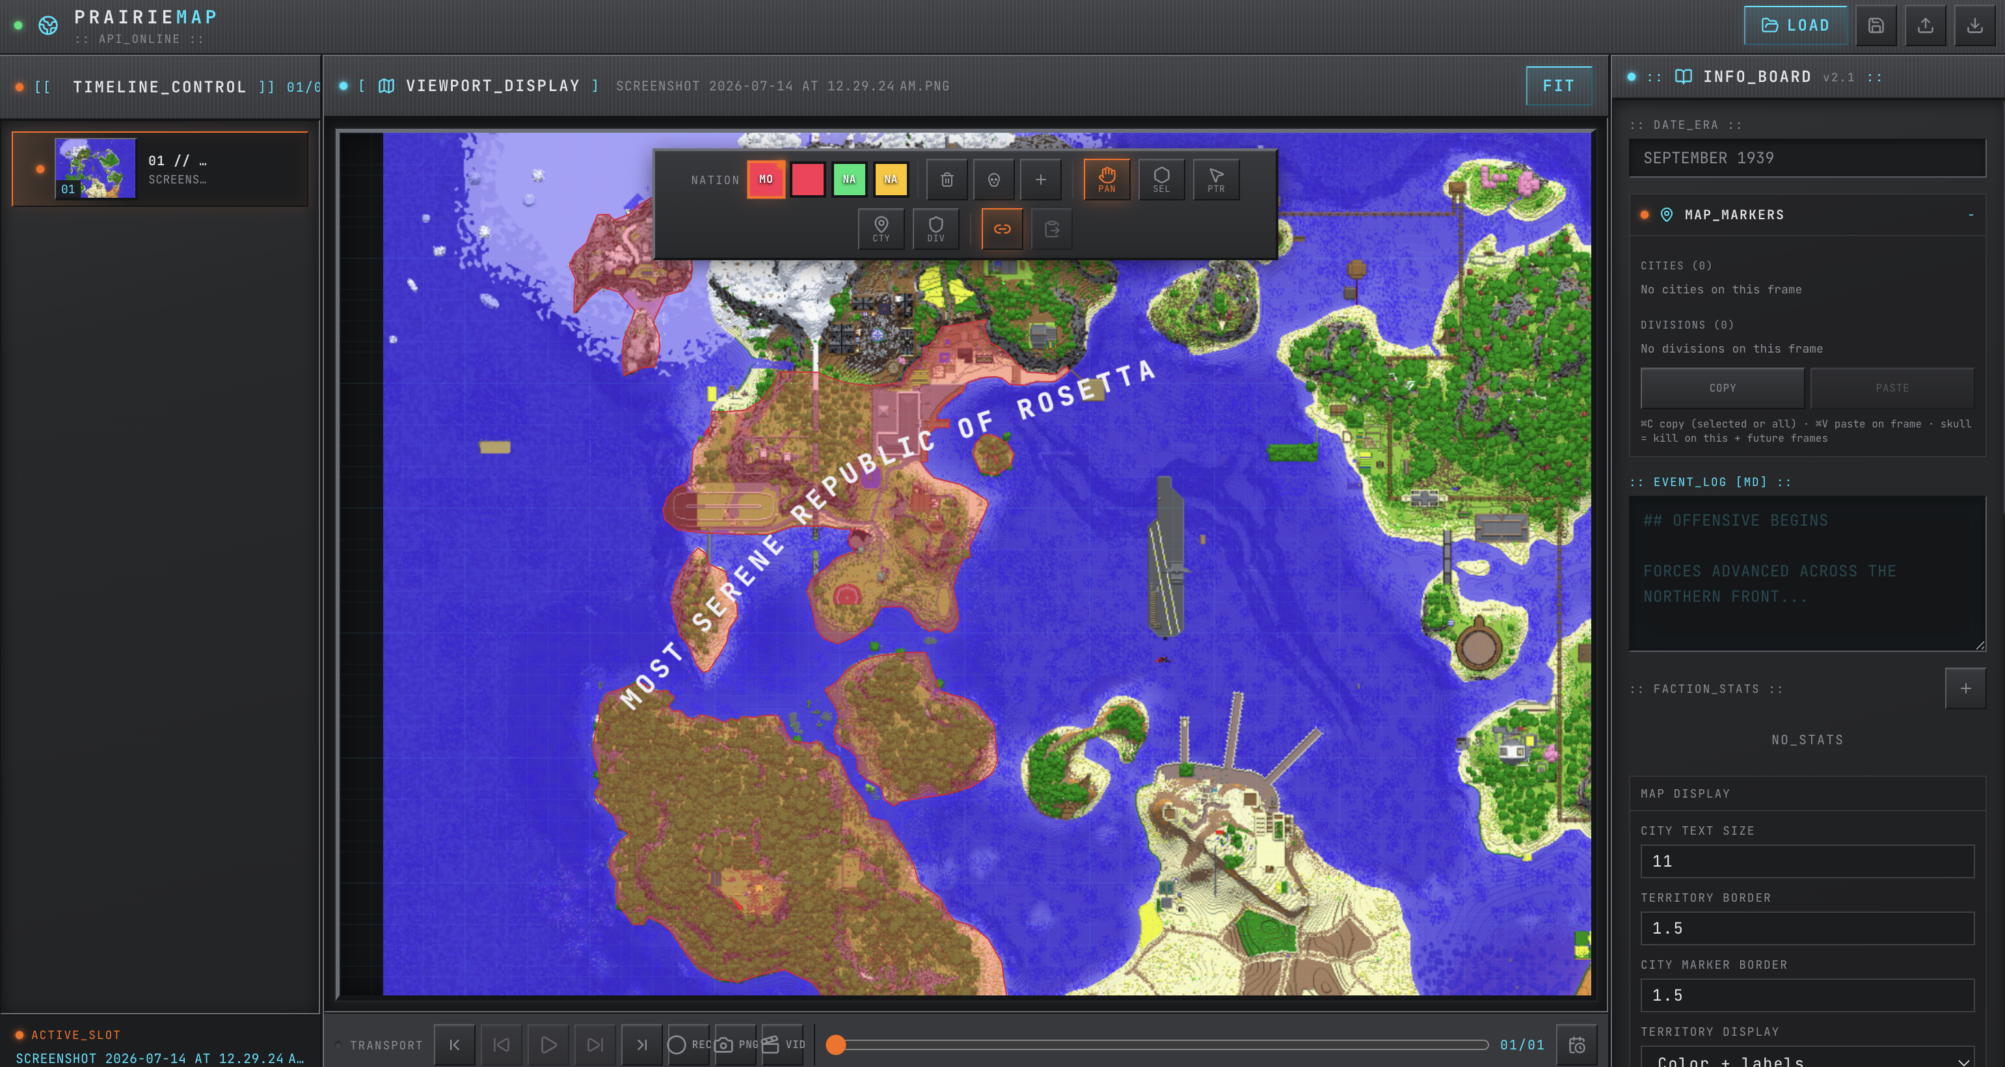
Task: Click the upload arrow icon in header
Action: tap(1926, 25)
